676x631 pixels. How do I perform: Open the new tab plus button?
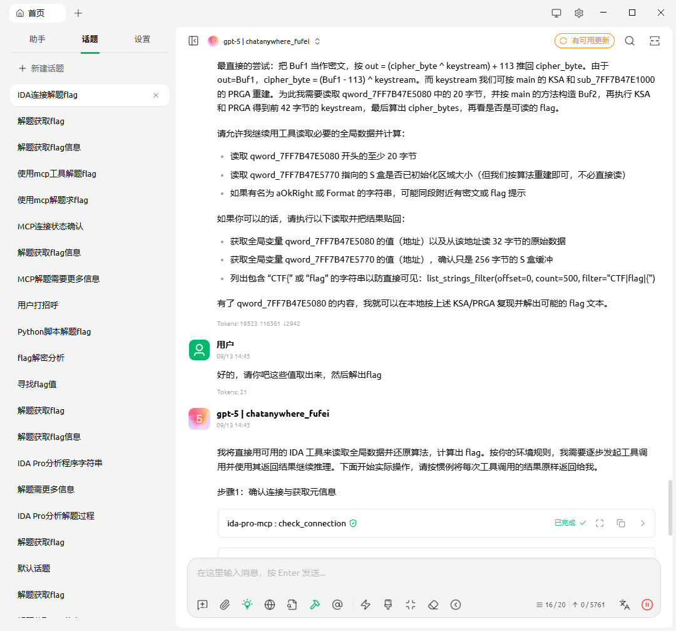click(x=78, y=13)
